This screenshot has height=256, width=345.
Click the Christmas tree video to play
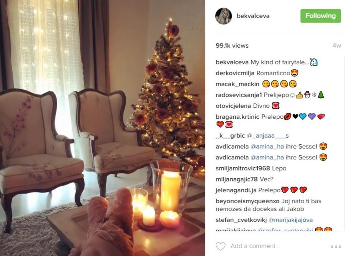[x=102, y=128]
